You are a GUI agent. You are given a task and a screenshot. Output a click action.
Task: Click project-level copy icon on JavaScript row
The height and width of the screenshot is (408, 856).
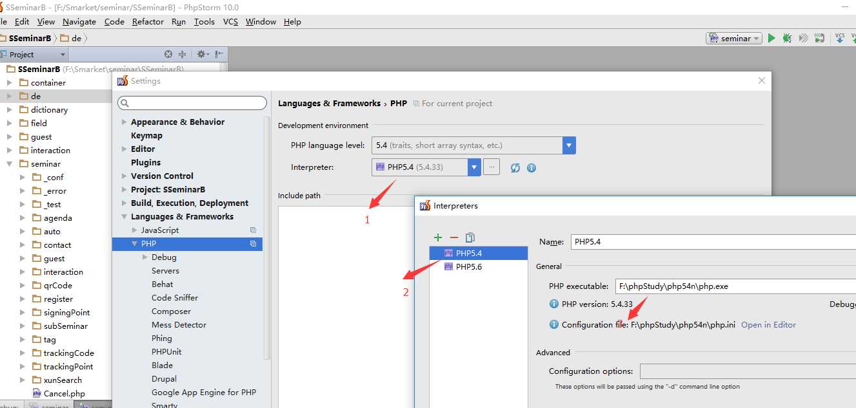pos(253,230)
